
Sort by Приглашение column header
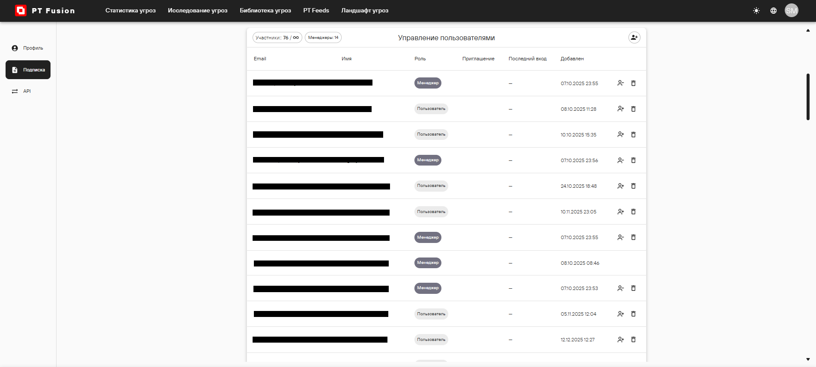478,59
